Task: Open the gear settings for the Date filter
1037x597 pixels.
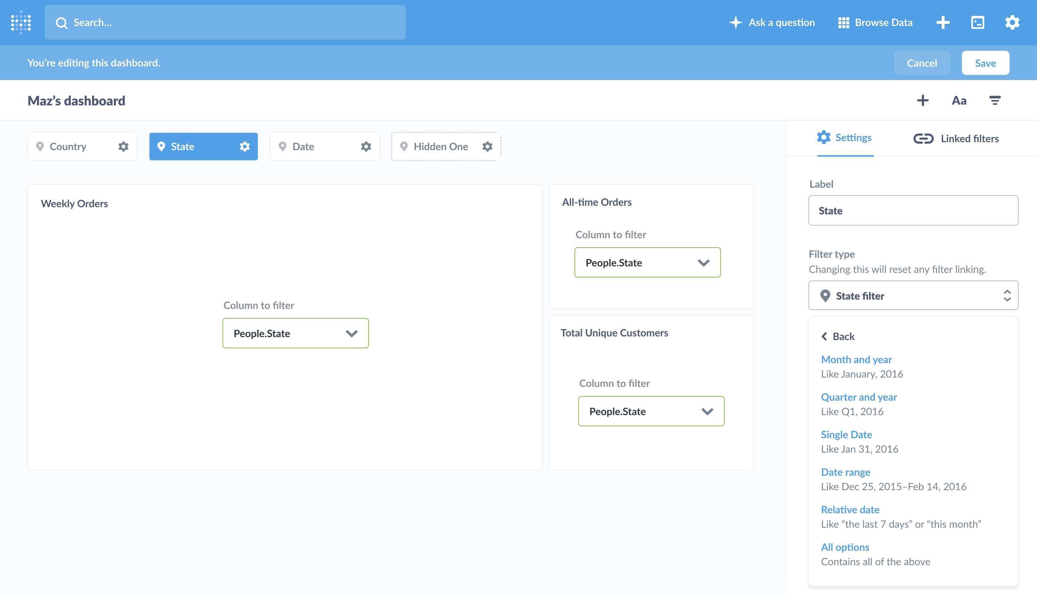Action: point(366,147)
